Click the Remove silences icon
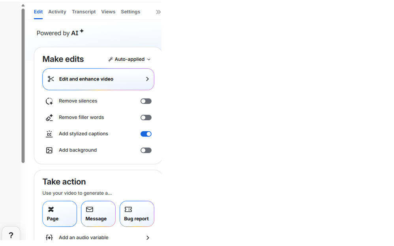394x246 pixels. coord(49,101)
